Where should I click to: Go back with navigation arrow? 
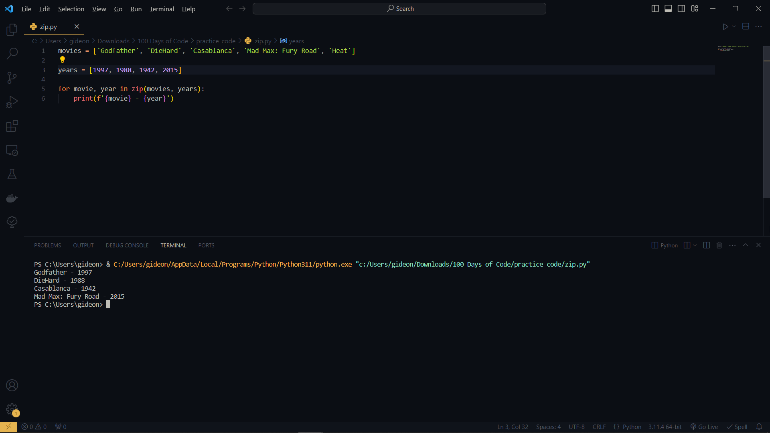(229, 8)
